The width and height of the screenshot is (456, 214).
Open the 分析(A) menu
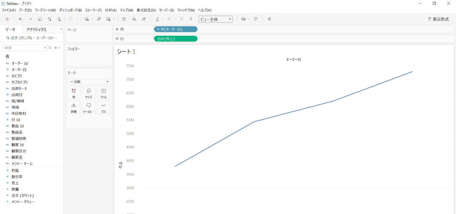111,10
